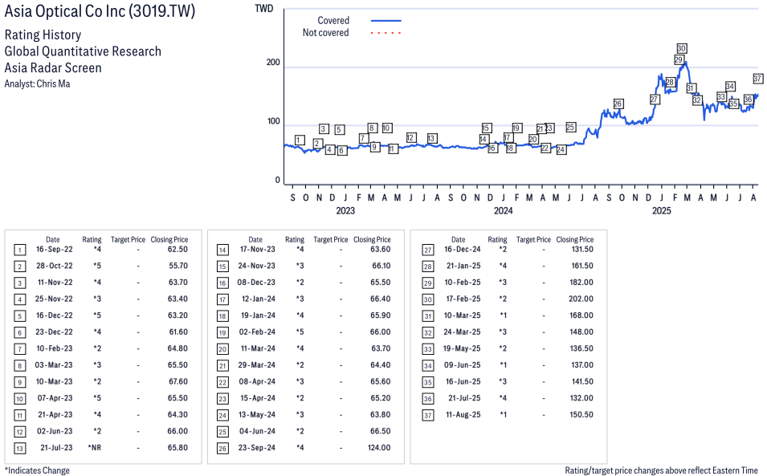Click the numbered box 37 beside 11-Aug-25
The width and height of the screenshot is (767, 476).
click(428, 416)
